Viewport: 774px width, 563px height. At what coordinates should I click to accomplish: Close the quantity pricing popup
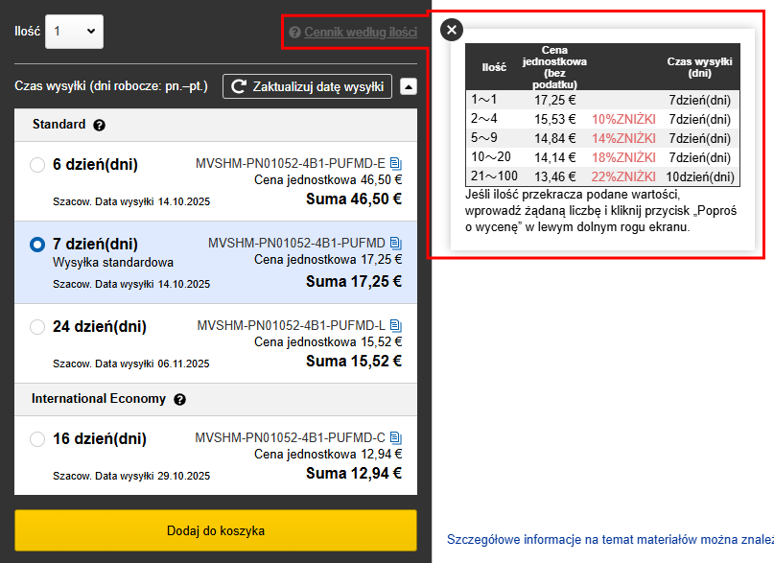click(x=452, y=30)
